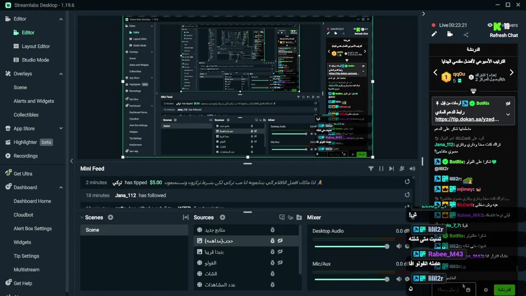Pause the Mini Feed alert queue

click(x=381, y=169)
